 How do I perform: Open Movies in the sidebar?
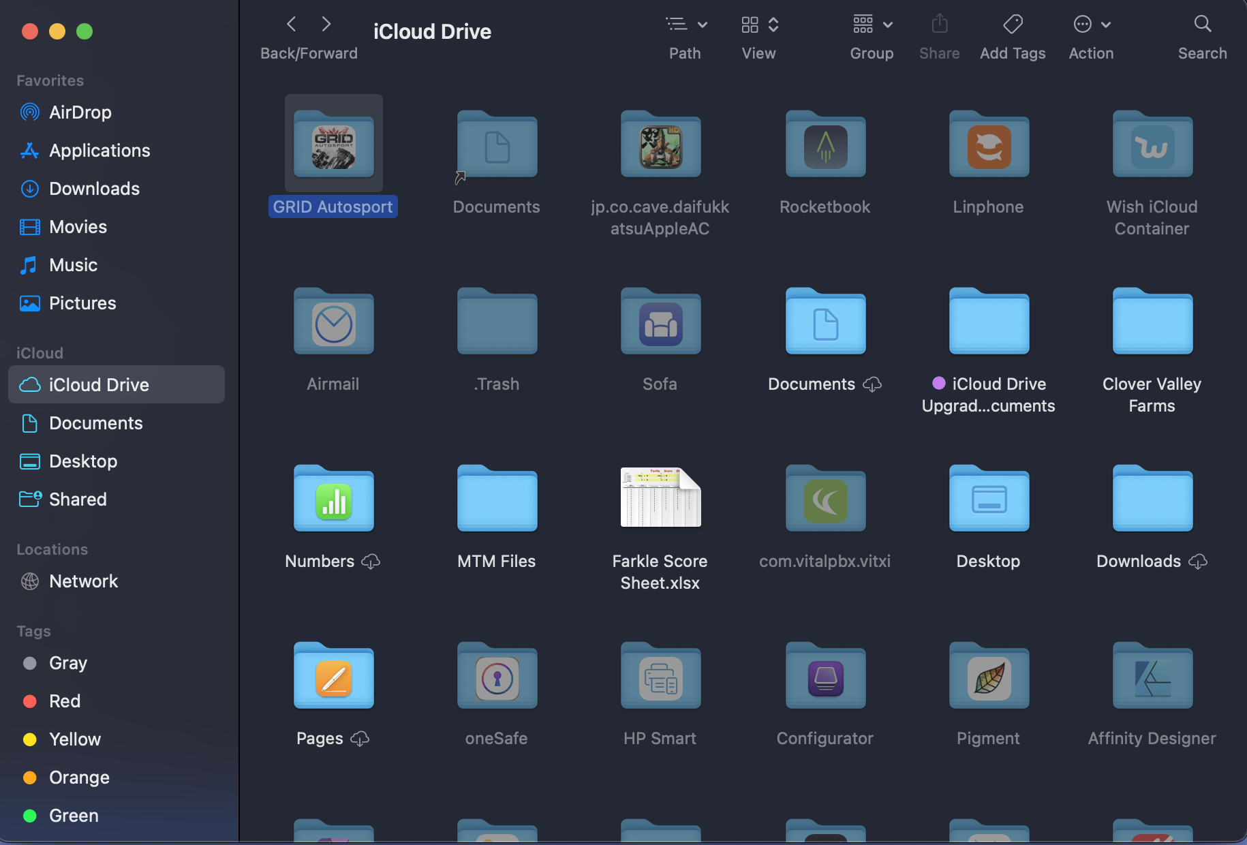tap(117, 227)
